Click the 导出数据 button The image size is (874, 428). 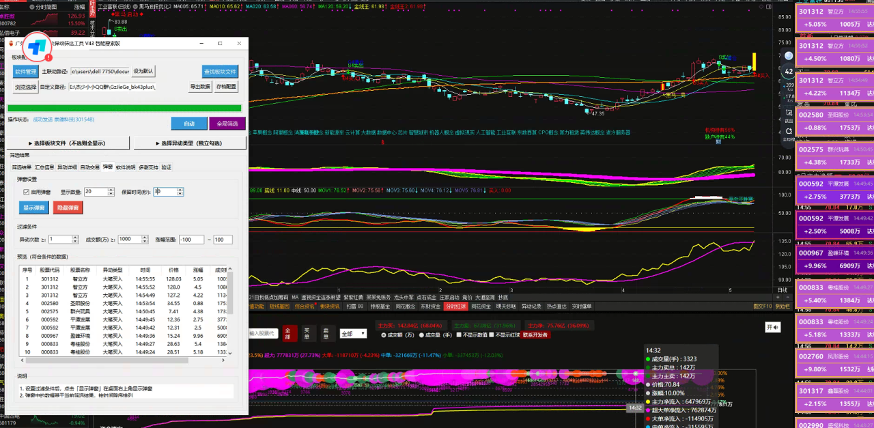pyautogui.click(x=200, y=87)
